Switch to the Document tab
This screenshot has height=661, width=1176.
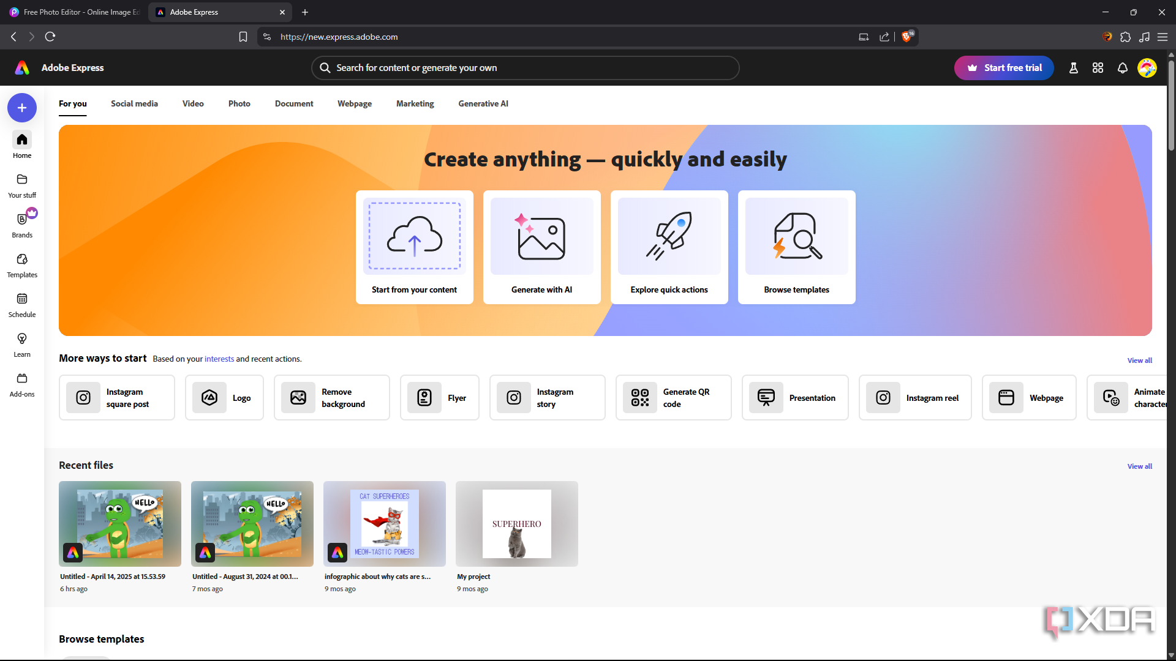[294, 103]
